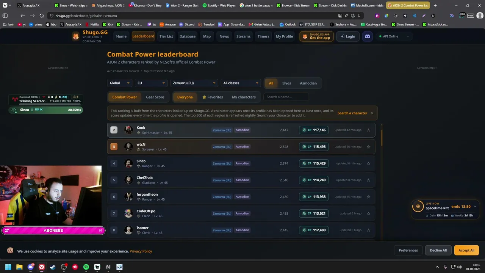Open the Netflix bookmark
Image resolution: width=485 pixels, height=273 pixels.
(x=92, y=24)
